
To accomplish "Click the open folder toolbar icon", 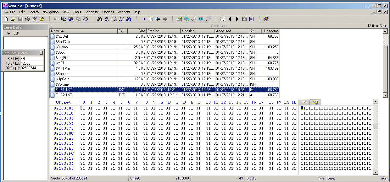I will pos(13,19).
